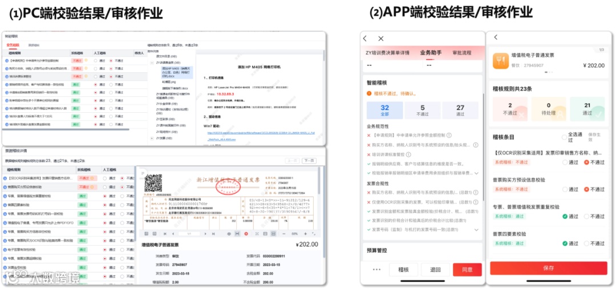616x289 pixels.
Task: Click the fullscreen expand icon in viewer toolbar
Action: pos(257,234)
